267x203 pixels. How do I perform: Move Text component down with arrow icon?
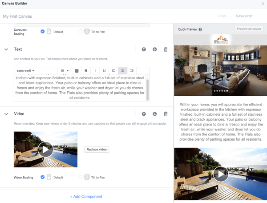154,49
